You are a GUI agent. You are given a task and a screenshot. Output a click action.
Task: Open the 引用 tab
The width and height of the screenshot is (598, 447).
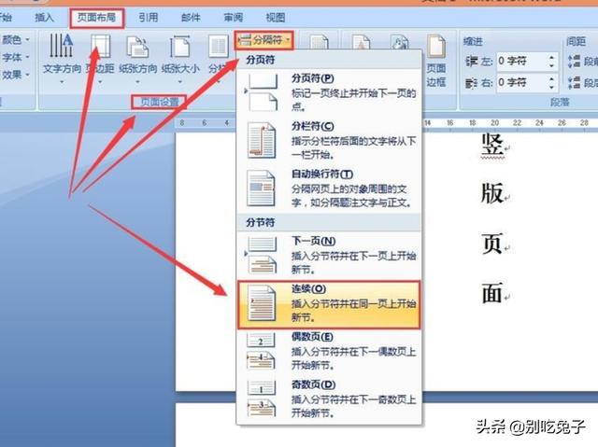coord(148,18)
